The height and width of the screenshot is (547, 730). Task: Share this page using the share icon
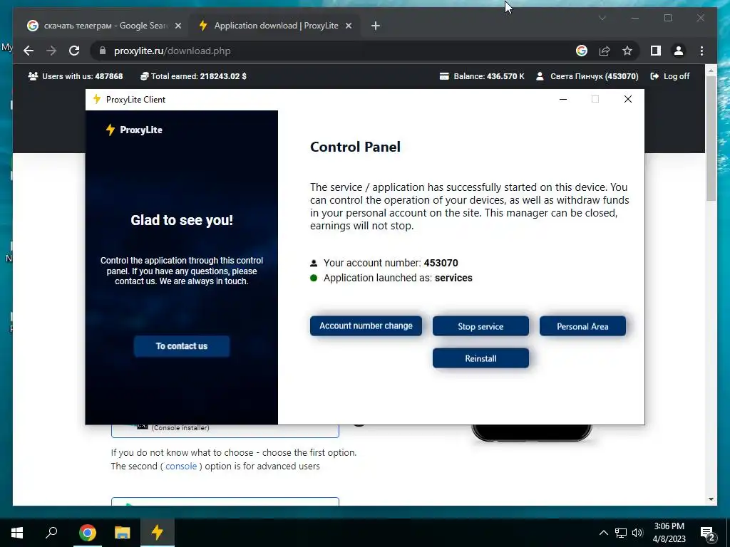click(x=605, y=51)
